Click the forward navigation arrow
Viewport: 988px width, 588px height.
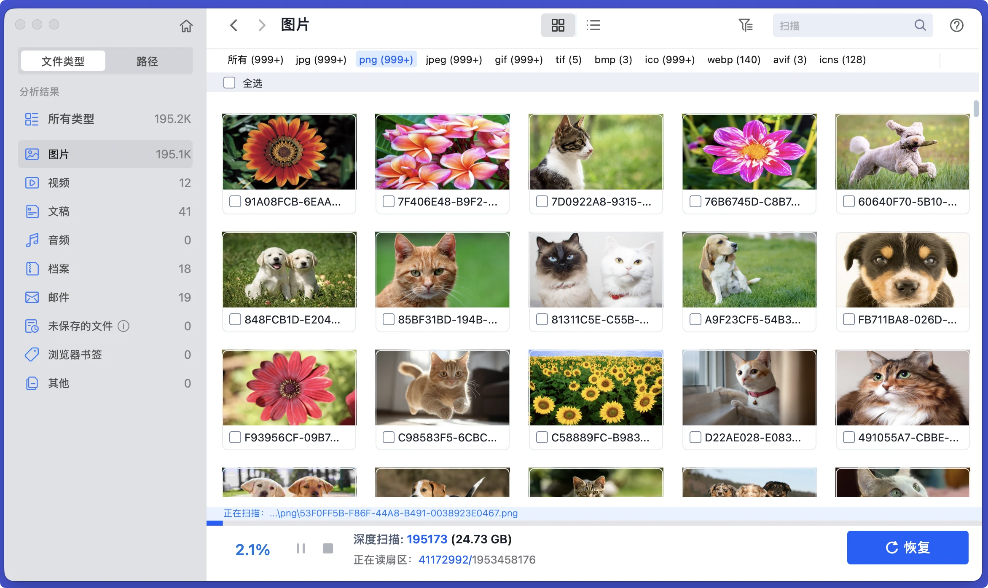click(x=262, y=25)
